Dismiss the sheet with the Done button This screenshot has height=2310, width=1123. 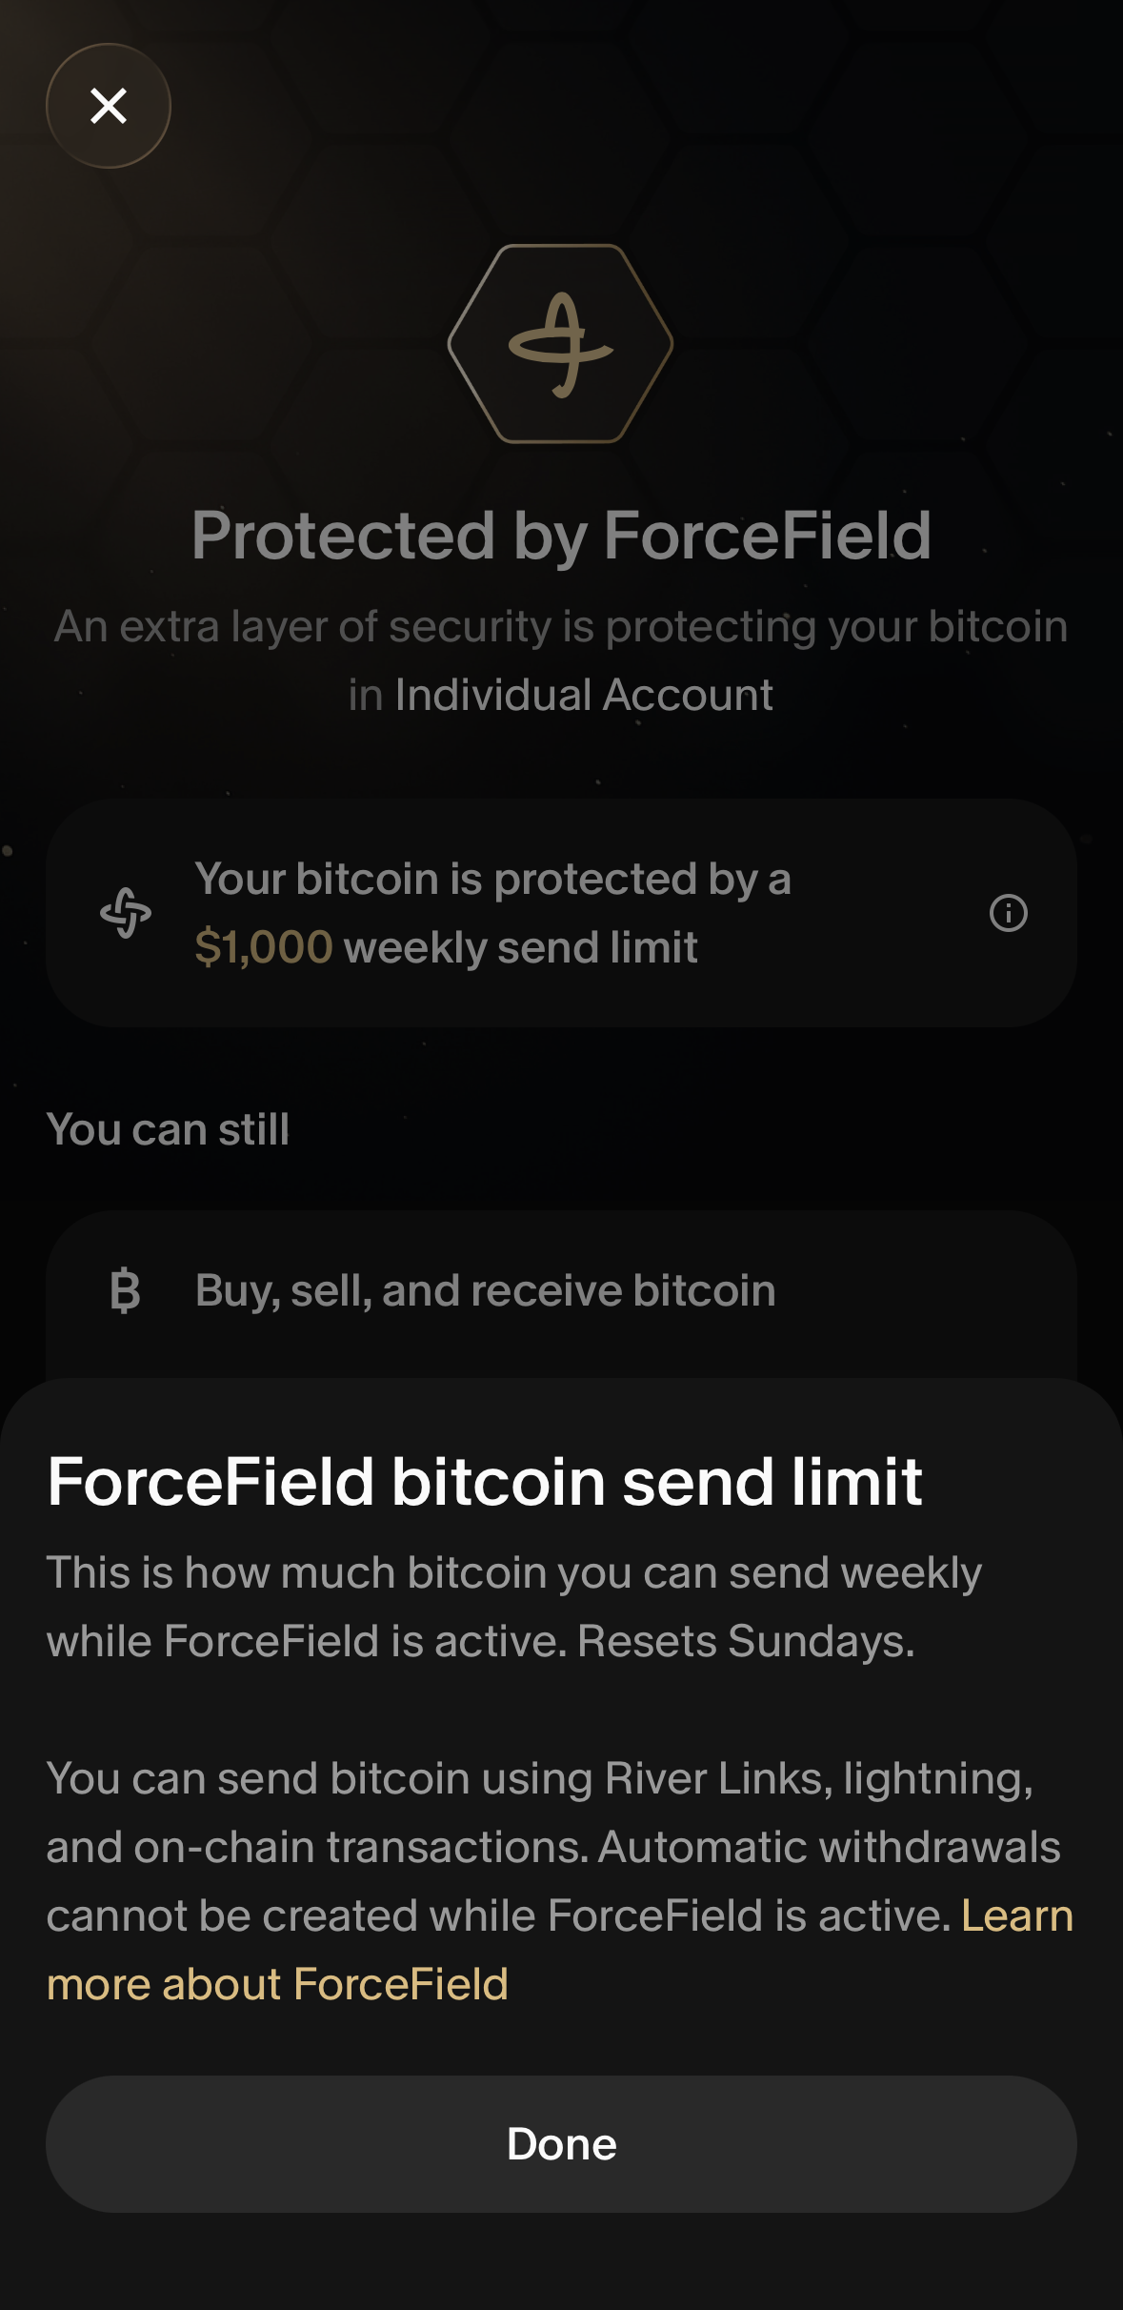click(562, 2144)
